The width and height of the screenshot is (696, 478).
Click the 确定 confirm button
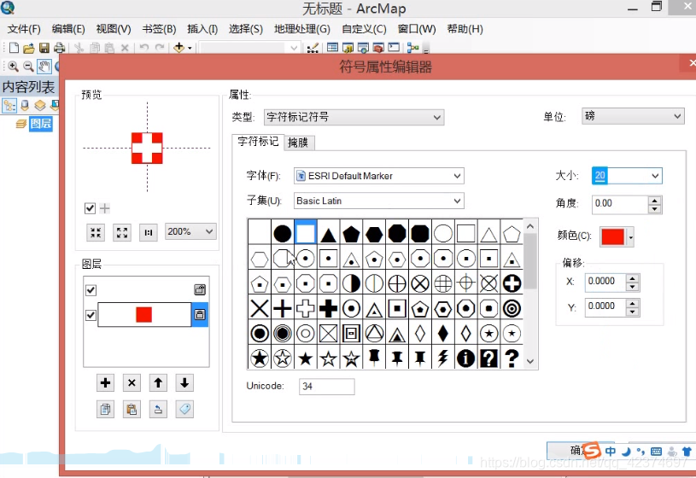coord(581,450)
